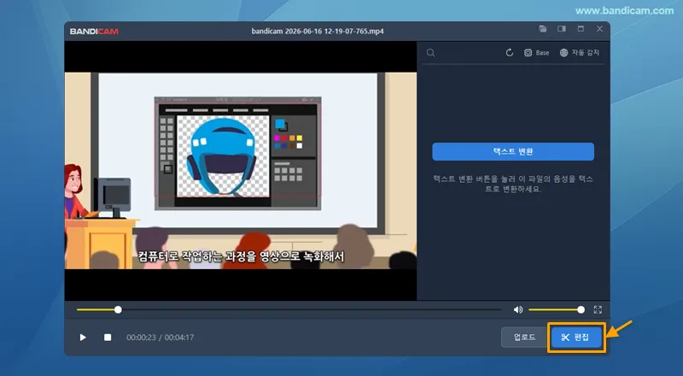This screenshot has width=683, height=376.
Task: Stop the video playback
Action: (x=108, y=338)
